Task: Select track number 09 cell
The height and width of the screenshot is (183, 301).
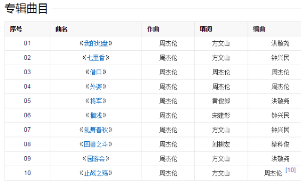Action: [27, 159]
